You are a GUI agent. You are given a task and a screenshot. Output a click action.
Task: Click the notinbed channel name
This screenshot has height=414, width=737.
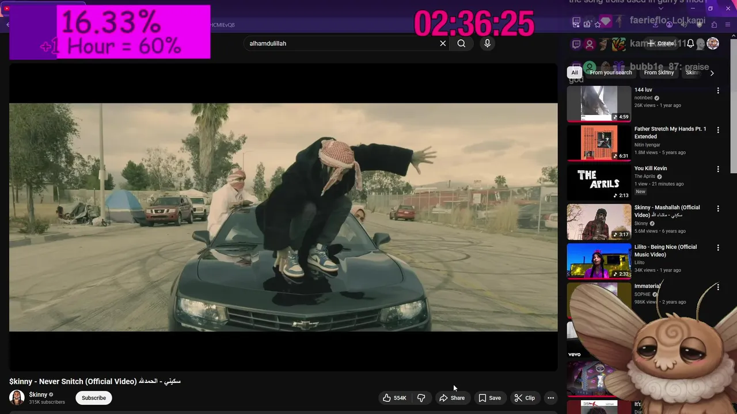point(643,98)
